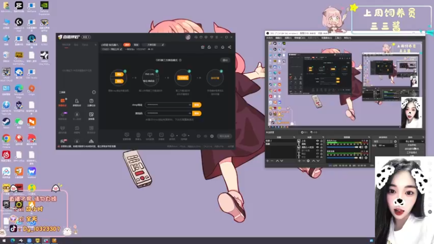Open the Microsoft Edge desktop shortcut
The width and height of the screenshot is (434, 244).
coord(19,90)
